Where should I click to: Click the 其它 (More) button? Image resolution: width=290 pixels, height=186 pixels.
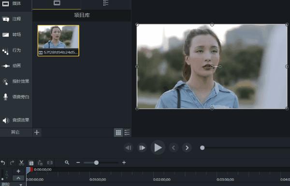(15, 132)
